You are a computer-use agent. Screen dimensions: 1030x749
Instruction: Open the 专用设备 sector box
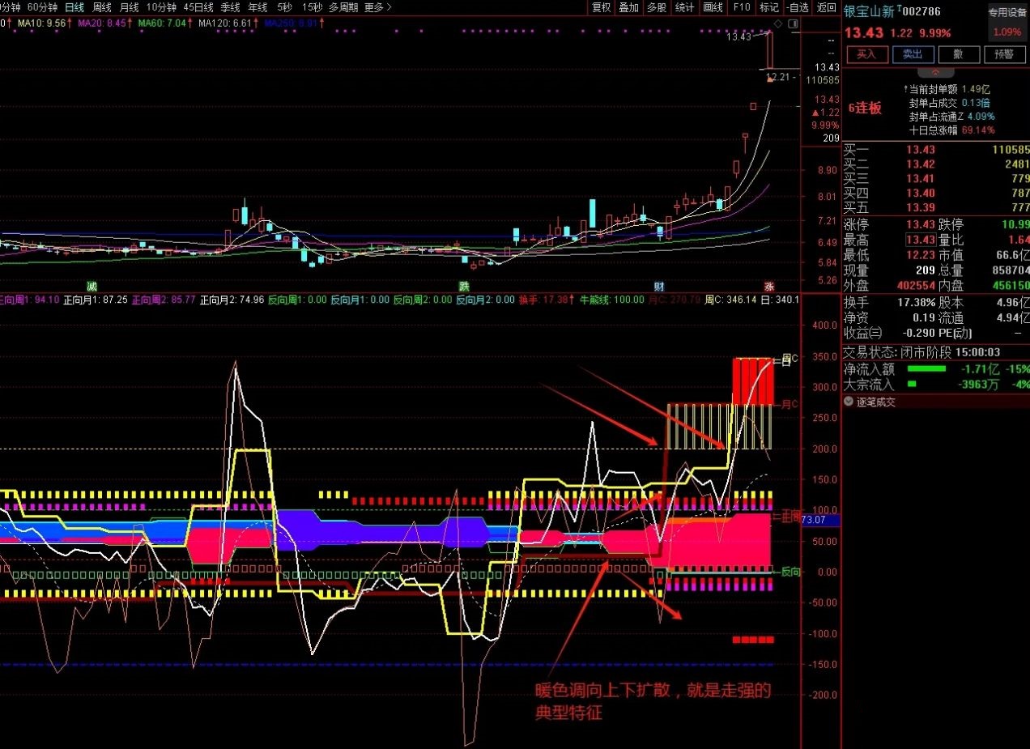click(1007, 22)
